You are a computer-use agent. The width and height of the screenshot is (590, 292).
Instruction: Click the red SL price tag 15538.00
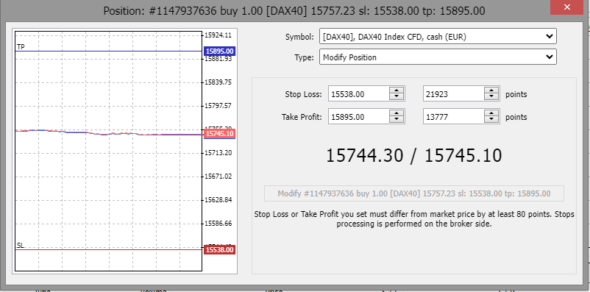(x=219, y=249)
